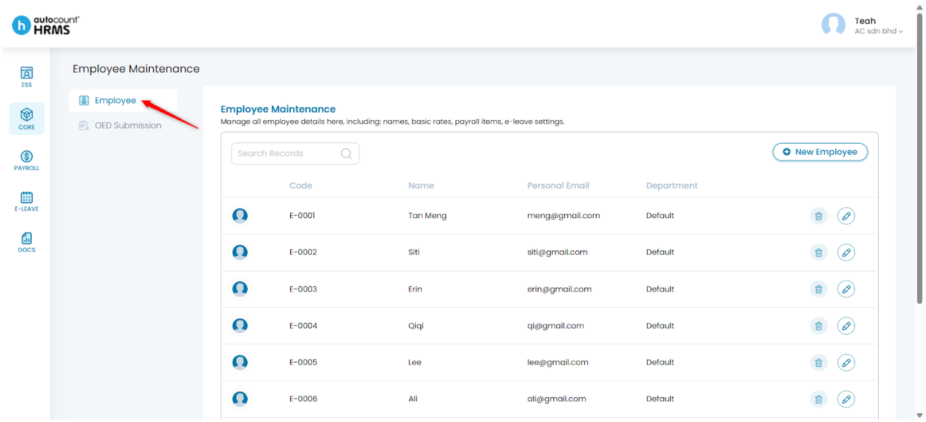Expand the AC sdn bhd company dropdown
The image size is (926, 422).
coord(879,31)
